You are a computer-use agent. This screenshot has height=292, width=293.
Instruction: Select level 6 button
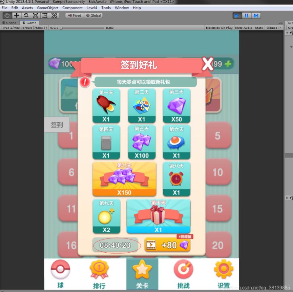coord(68,172)
